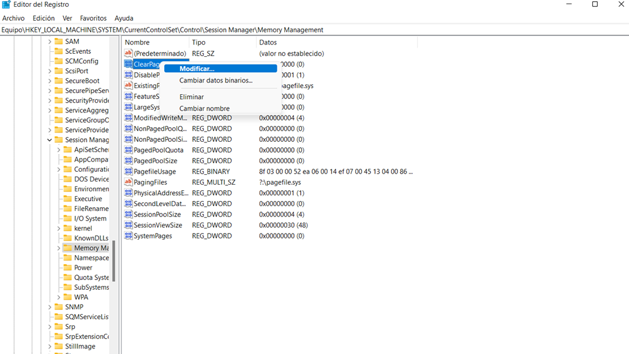Select the SCMConfig key
The image size is (629, 354).
pyautogui.click(x=81, y=61)
